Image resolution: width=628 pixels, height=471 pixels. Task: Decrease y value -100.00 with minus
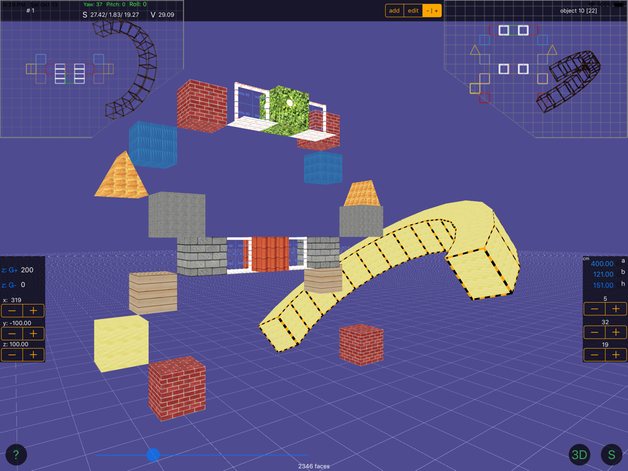(x=12, y=333)
